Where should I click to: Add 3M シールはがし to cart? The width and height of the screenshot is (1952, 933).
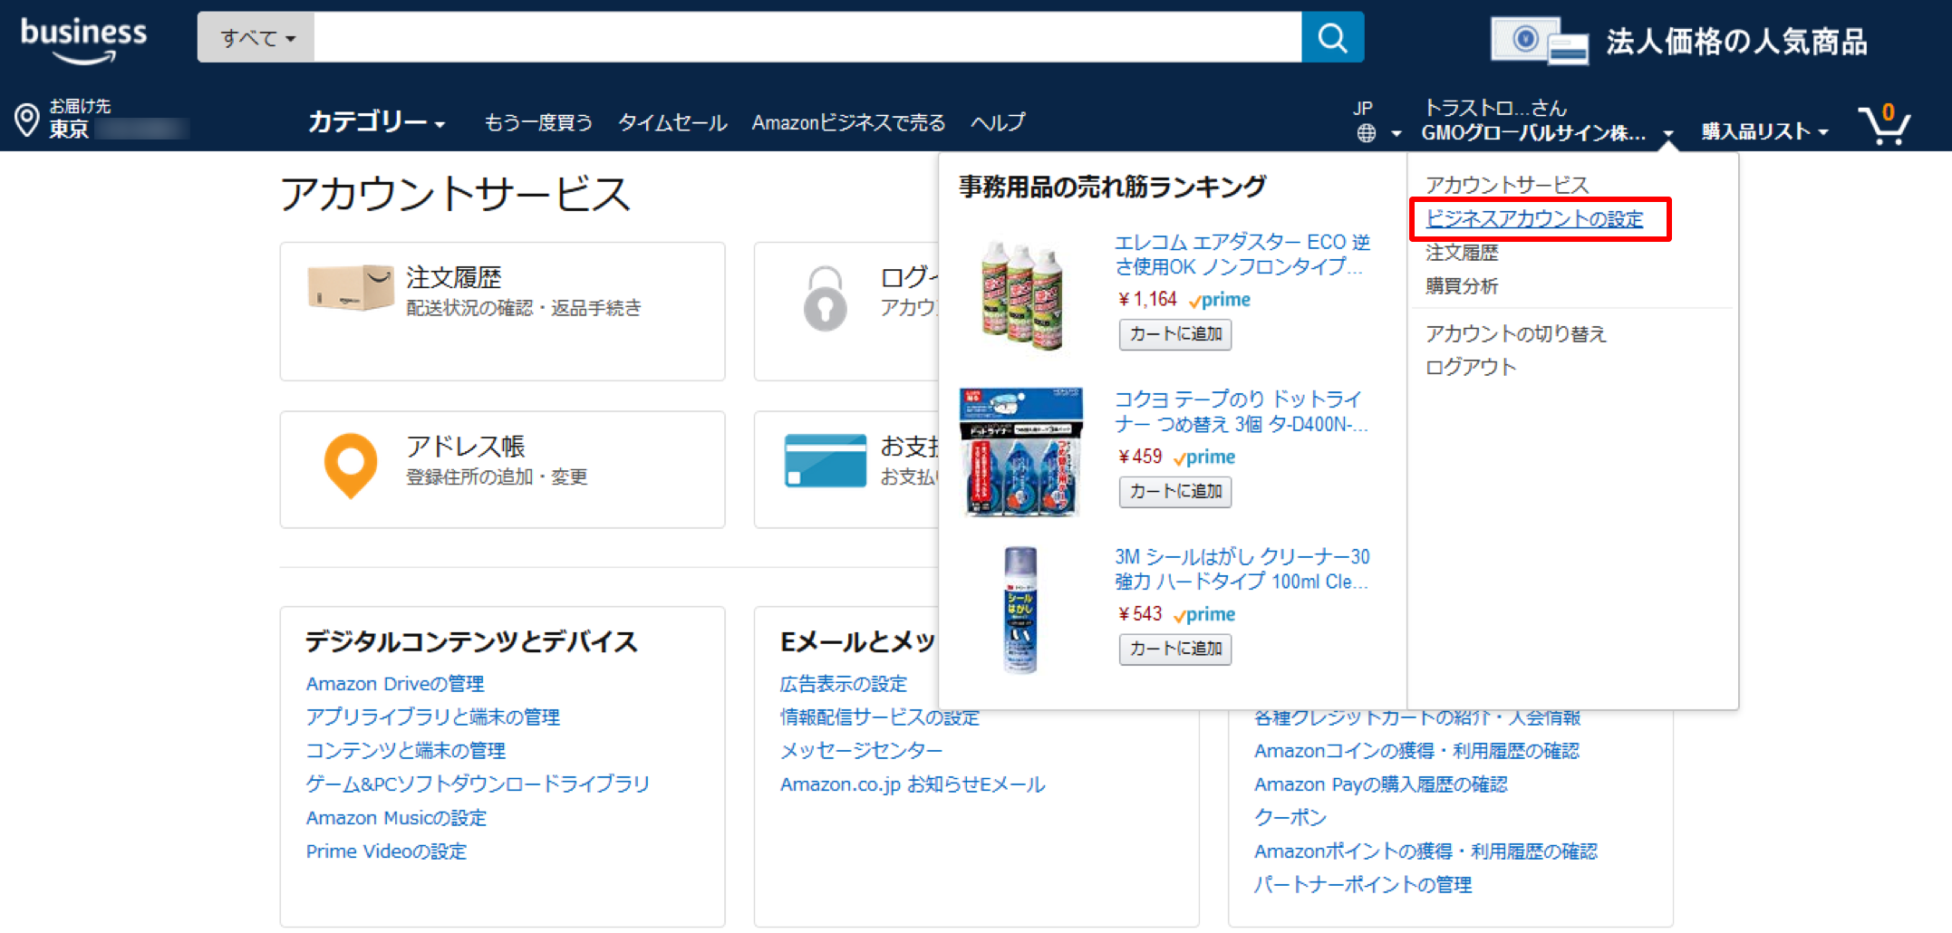point(1175,649)
